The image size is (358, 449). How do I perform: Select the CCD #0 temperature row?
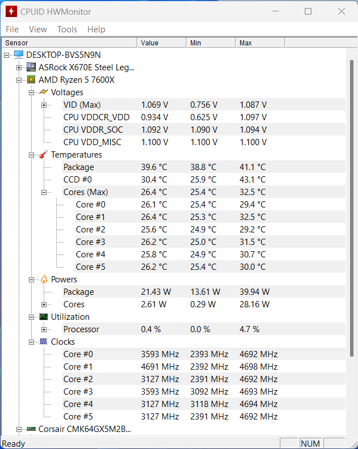204,180
